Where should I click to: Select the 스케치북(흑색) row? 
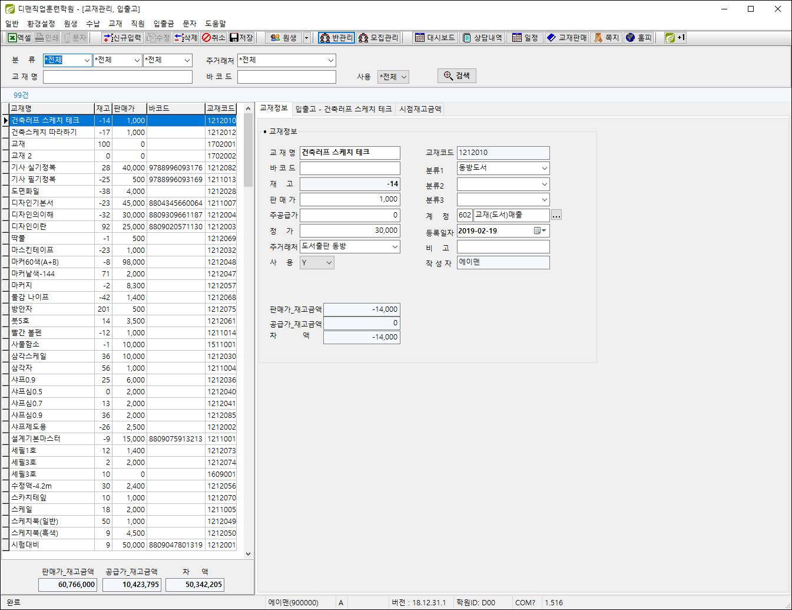(123, 533)
